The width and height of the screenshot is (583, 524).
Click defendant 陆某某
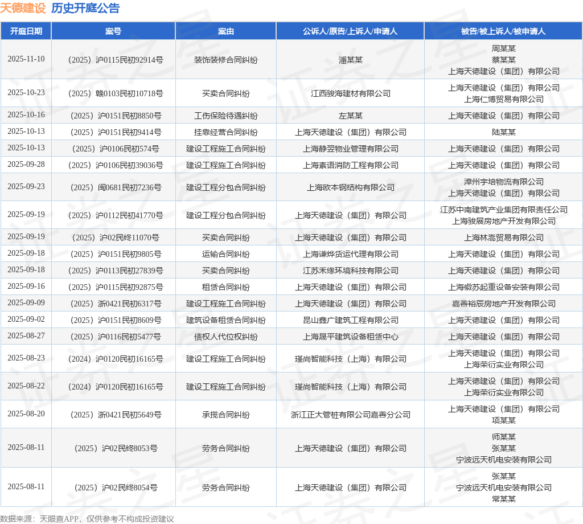click(x=503, y=132)
